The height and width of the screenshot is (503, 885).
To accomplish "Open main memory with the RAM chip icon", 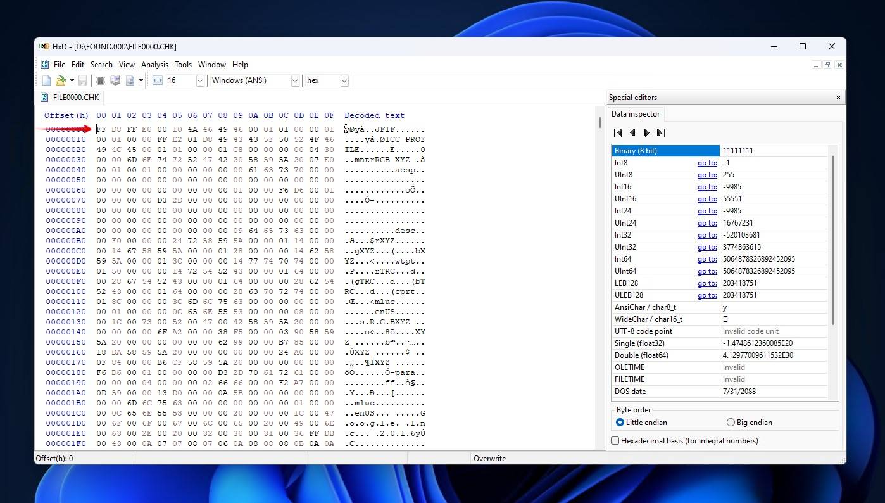I will (100, 80).
